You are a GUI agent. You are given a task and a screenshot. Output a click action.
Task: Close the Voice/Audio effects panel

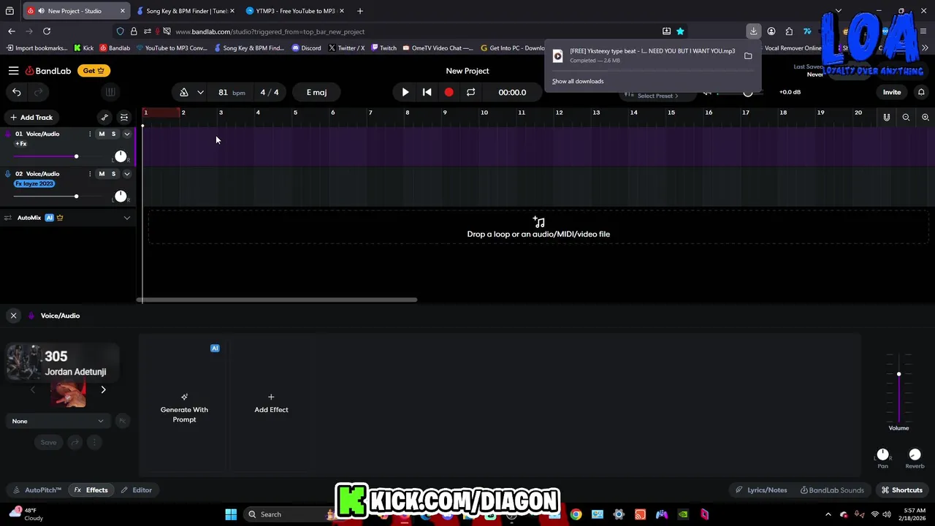13,316
